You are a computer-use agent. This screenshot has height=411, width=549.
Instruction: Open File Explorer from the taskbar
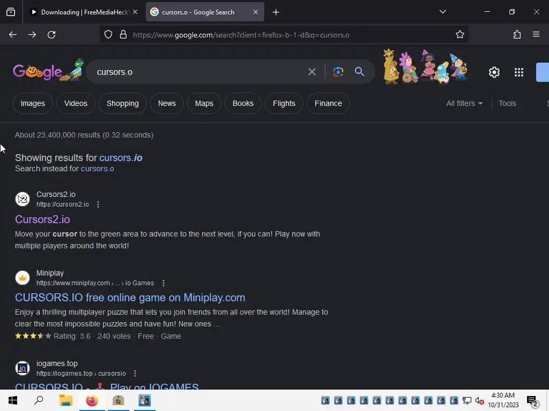pos(65,400)
